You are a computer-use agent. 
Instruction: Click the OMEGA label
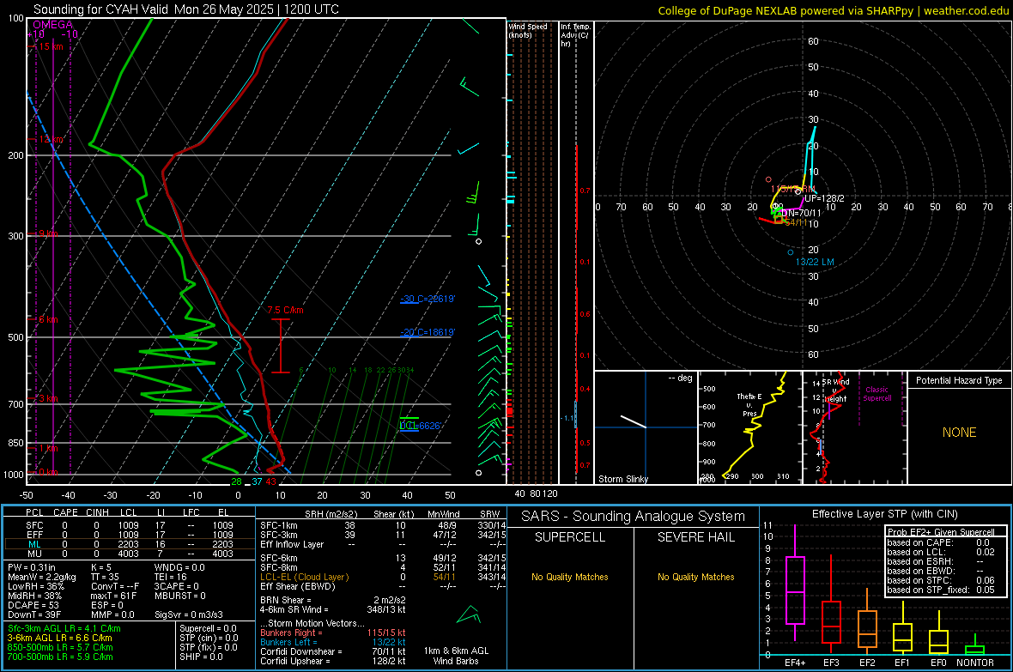[x=52, y=25]
